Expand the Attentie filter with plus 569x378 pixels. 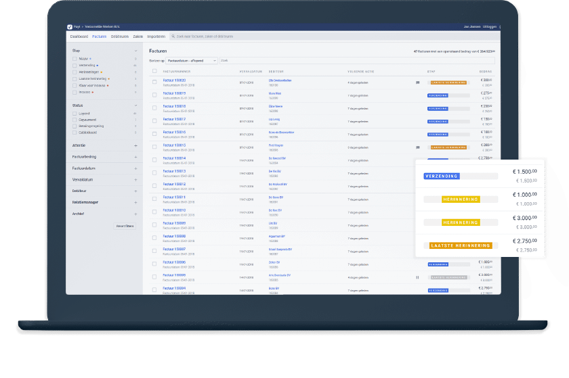135,145
